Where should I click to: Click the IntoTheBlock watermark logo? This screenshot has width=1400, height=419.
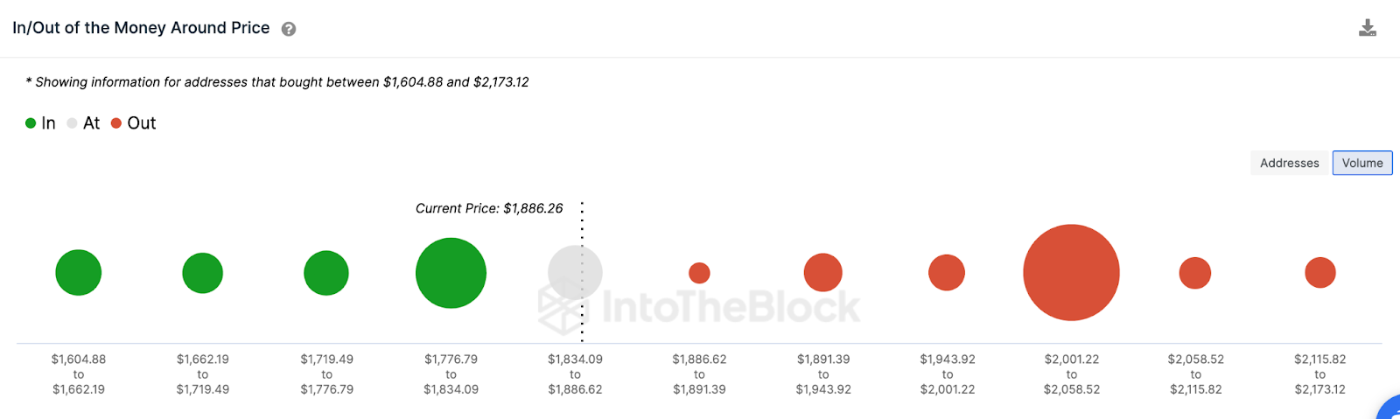700,307
